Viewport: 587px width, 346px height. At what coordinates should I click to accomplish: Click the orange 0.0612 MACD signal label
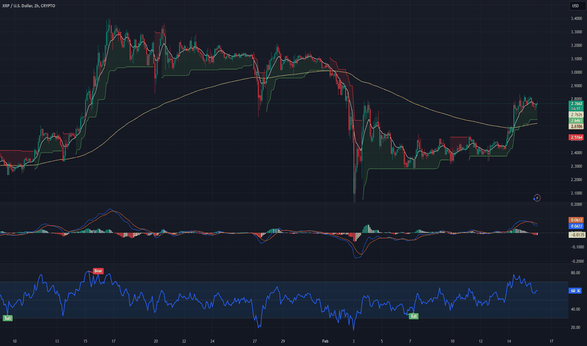(576, 220)
